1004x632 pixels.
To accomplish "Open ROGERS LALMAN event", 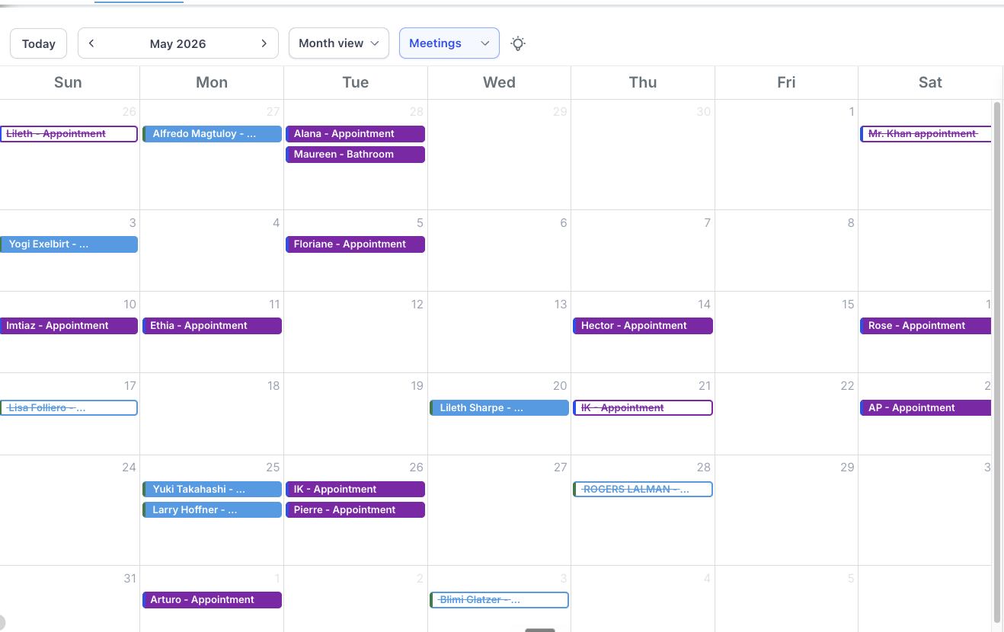I will (643, 490).
